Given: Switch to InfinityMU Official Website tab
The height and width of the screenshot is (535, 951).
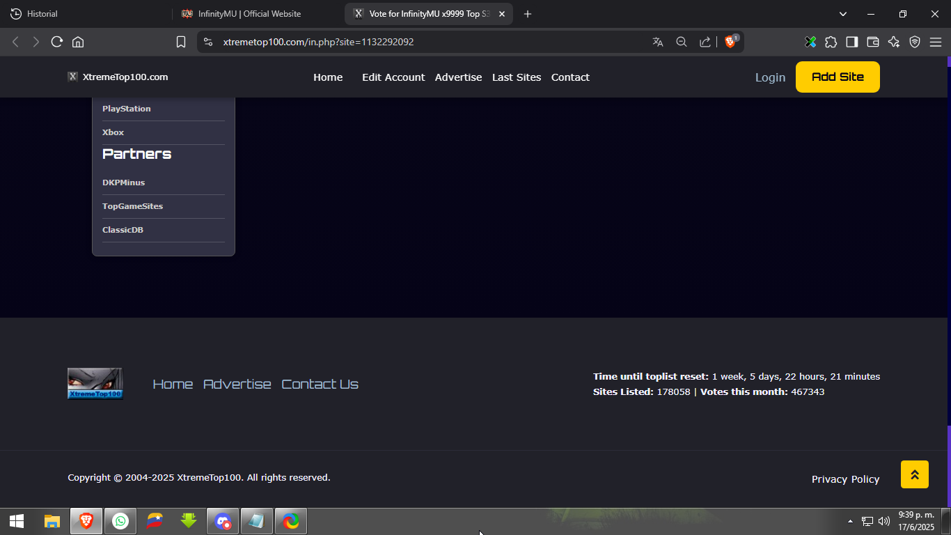Looking at the screenshot, I should tap(258, 14).
